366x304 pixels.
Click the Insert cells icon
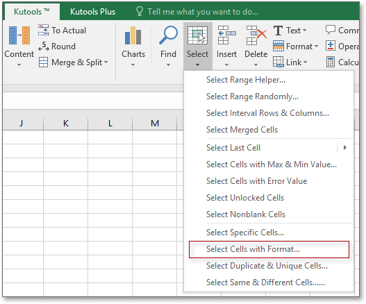226,35
